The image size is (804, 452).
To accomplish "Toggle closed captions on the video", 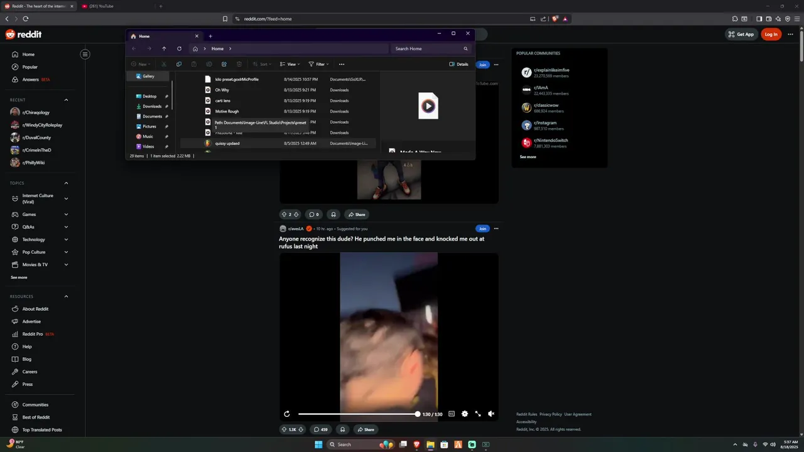I will [x=451, y=414].
